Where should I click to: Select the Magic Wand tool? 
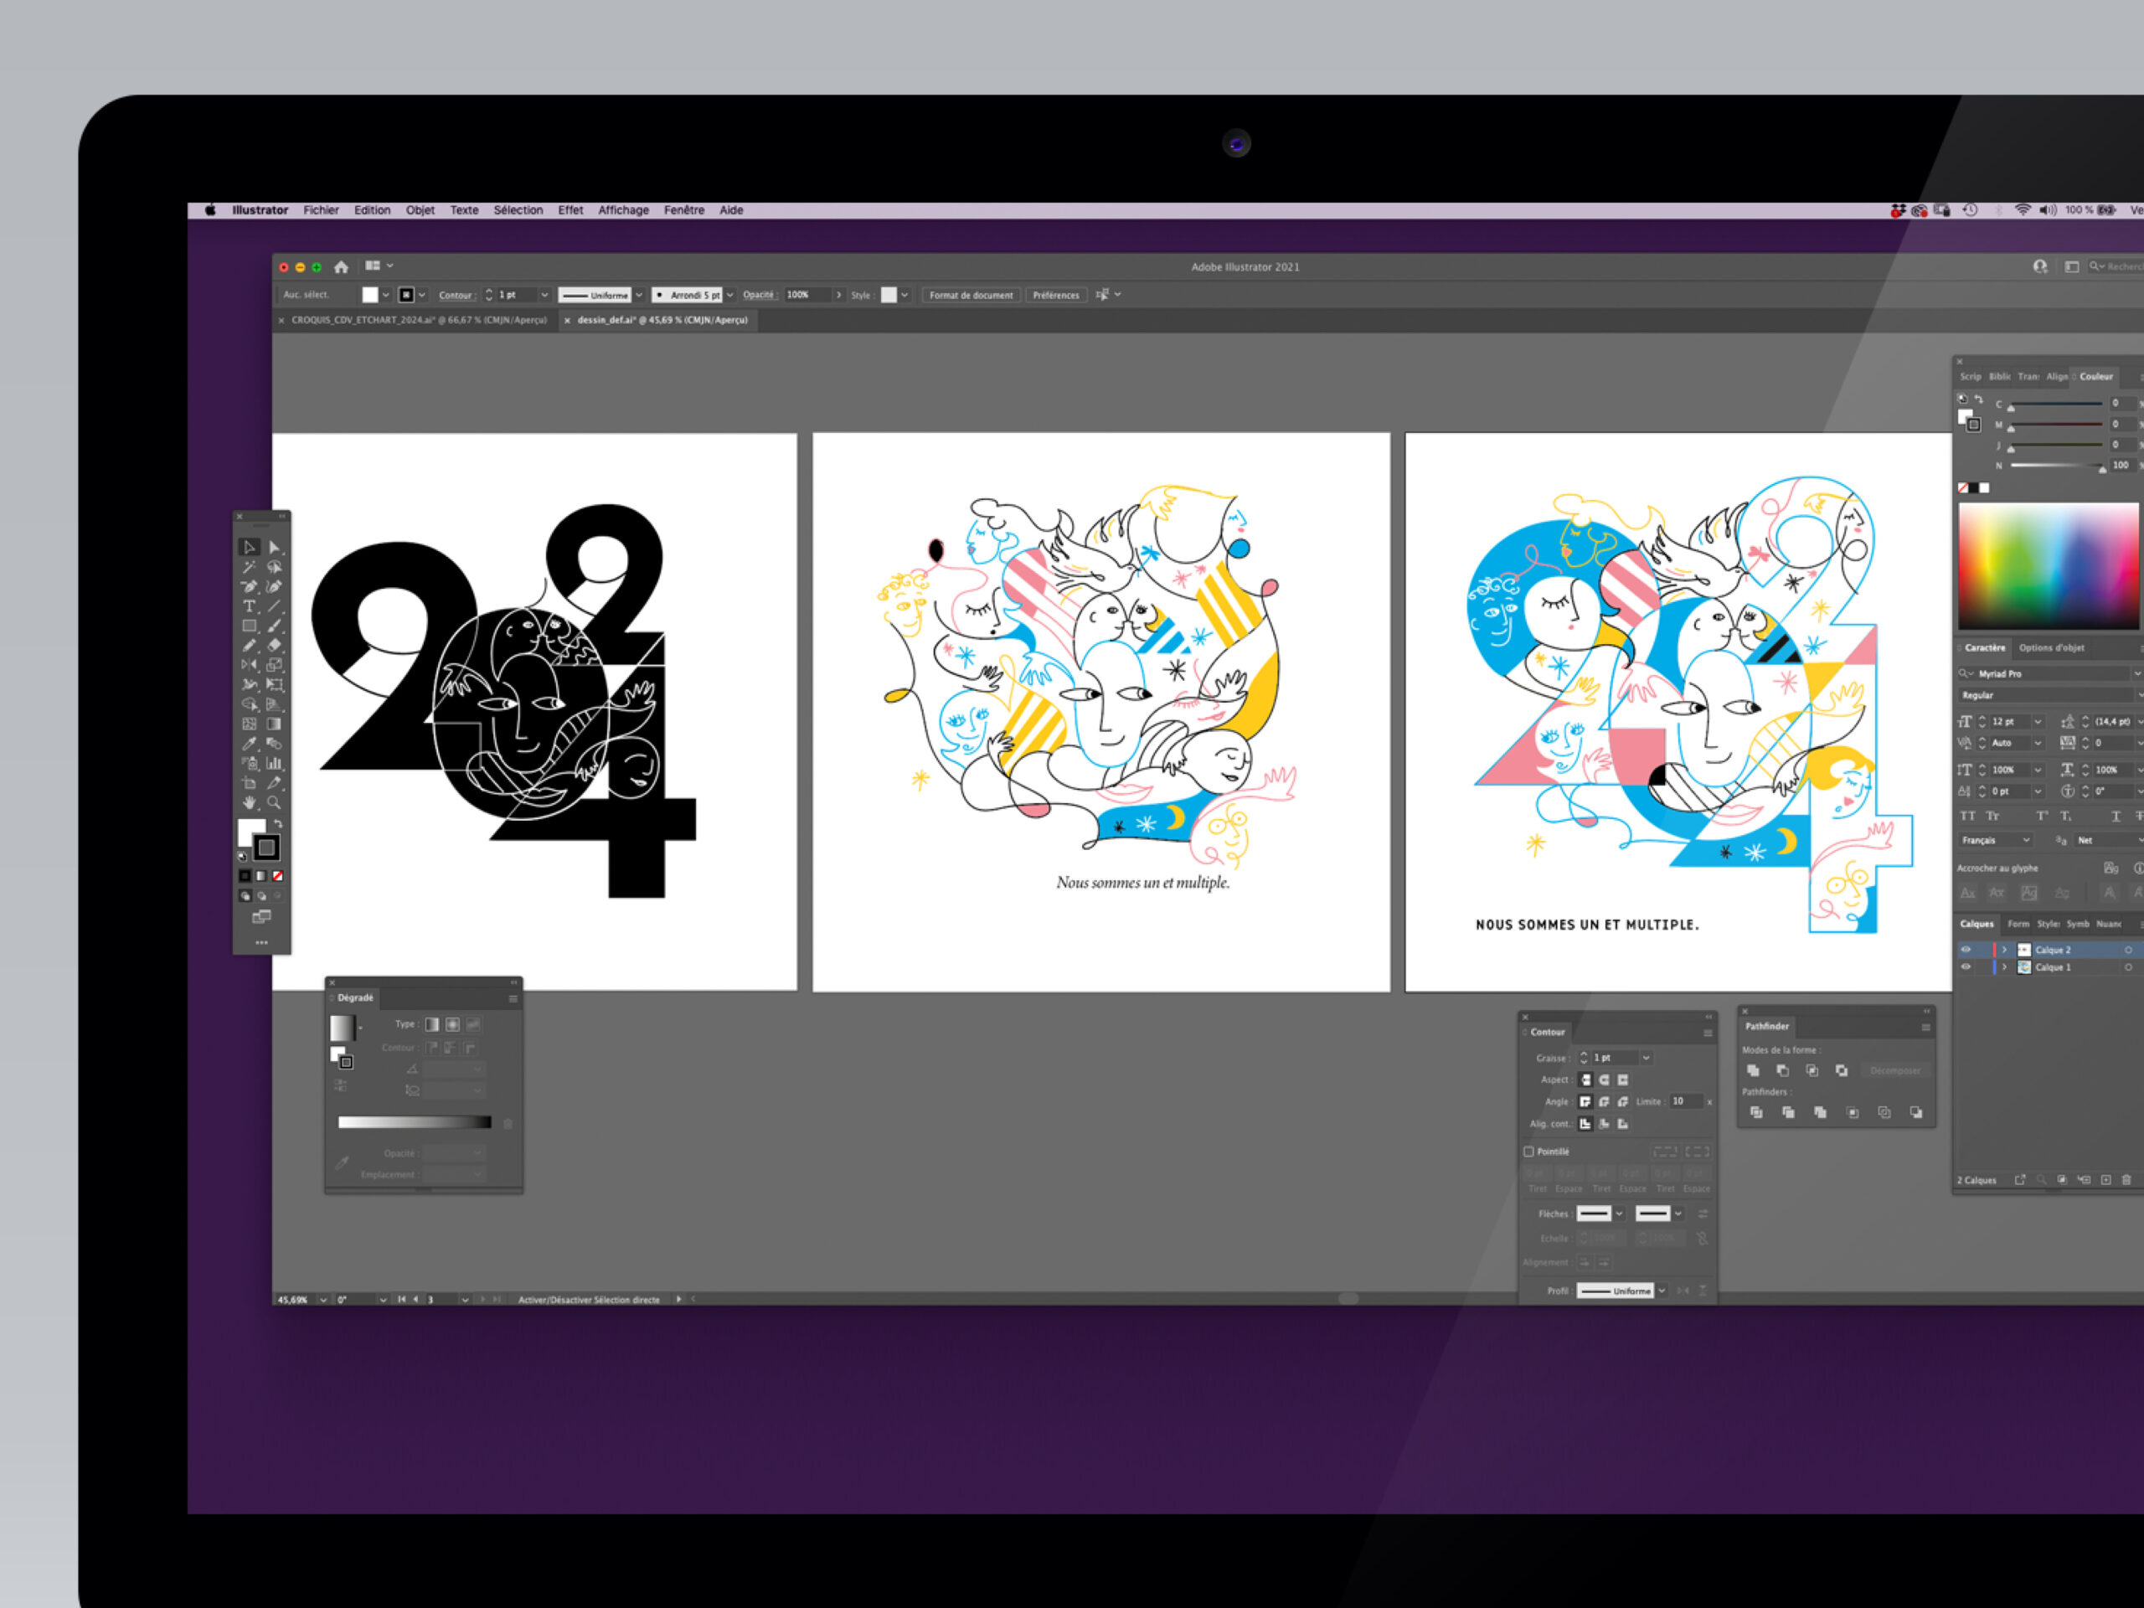249,567
